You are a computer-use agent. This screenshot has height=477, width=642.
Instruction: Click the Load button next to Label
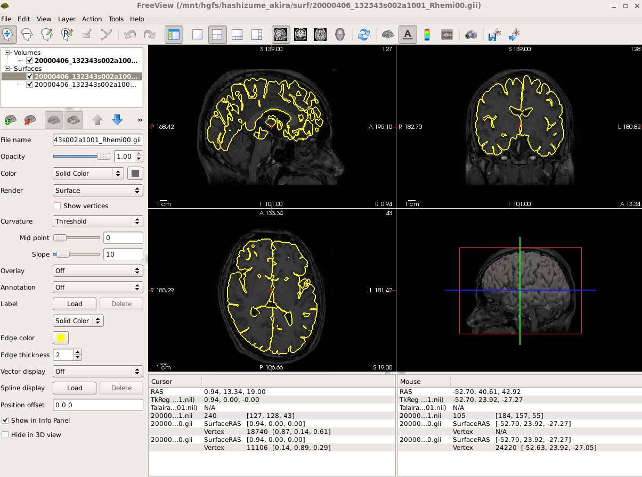tap(75, 304)
